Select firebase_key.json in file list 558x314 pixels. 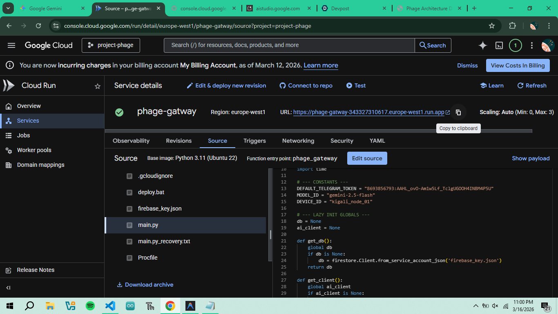pyautogui.click(x=159, y=209)
